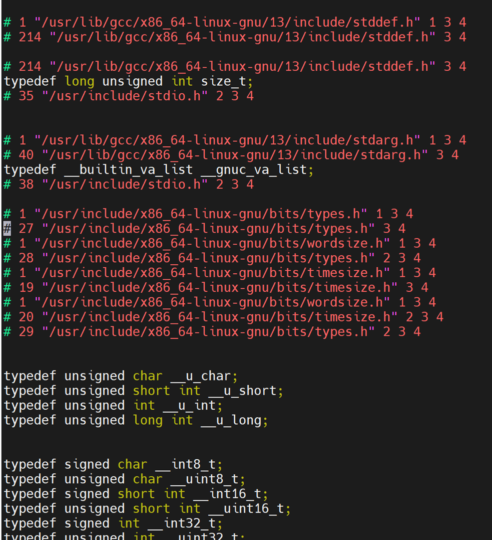Click the types.h path on line marker 29

(x=208, y=331)
